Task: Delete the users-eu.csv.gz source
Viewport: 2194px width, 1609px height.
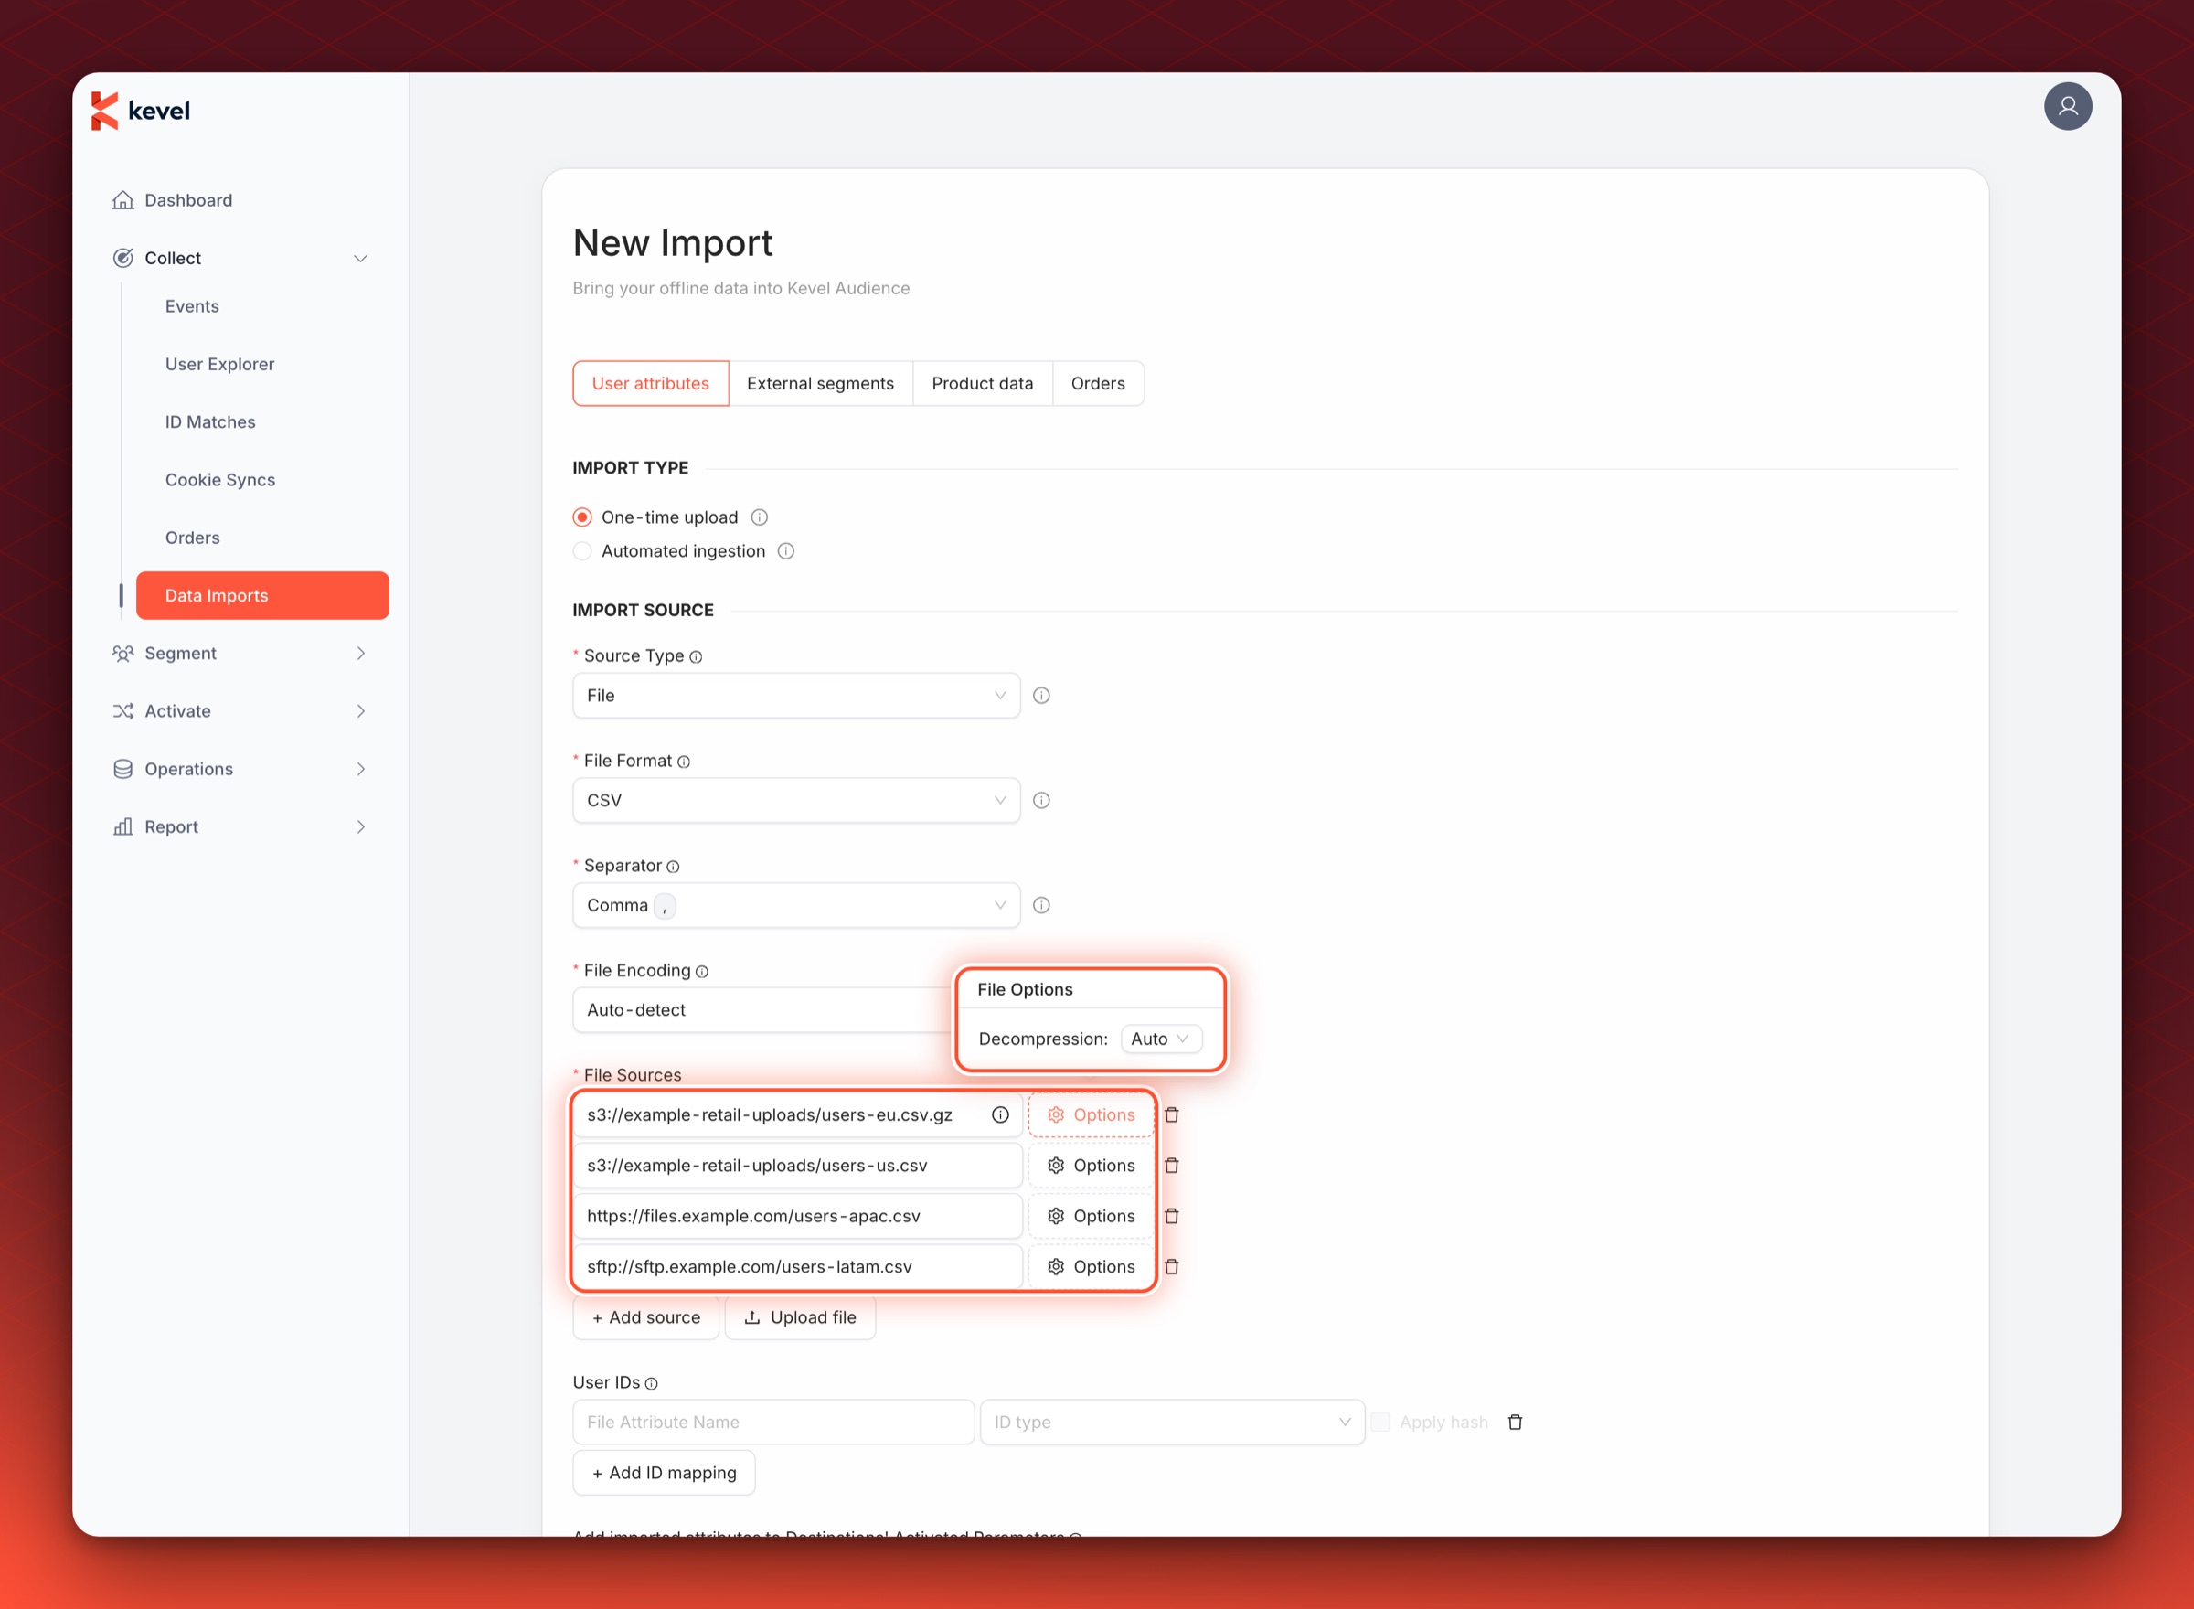Action: pyautogui.click(x=1171, y=1115)
